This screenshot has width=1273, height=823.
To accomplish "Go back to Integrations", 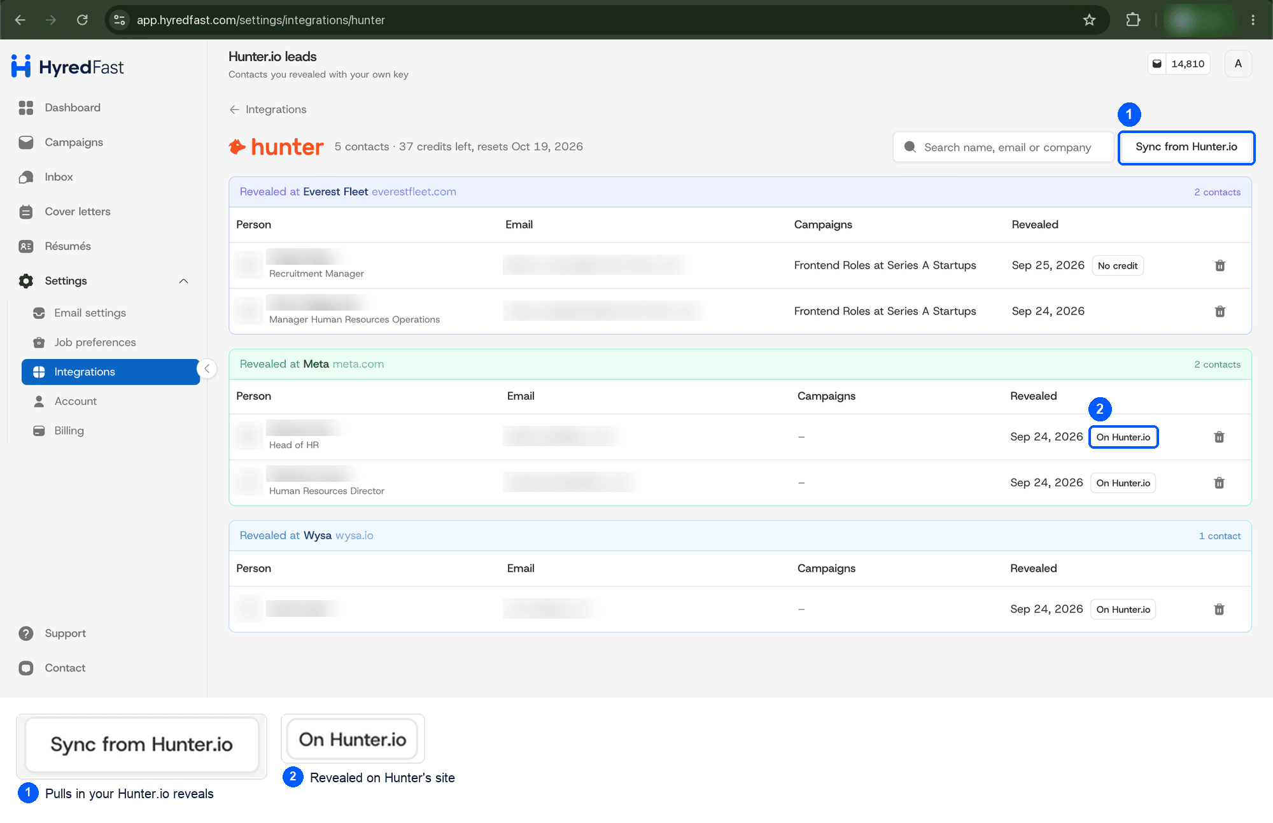I will pyautogui.click(x=268, y=109).
